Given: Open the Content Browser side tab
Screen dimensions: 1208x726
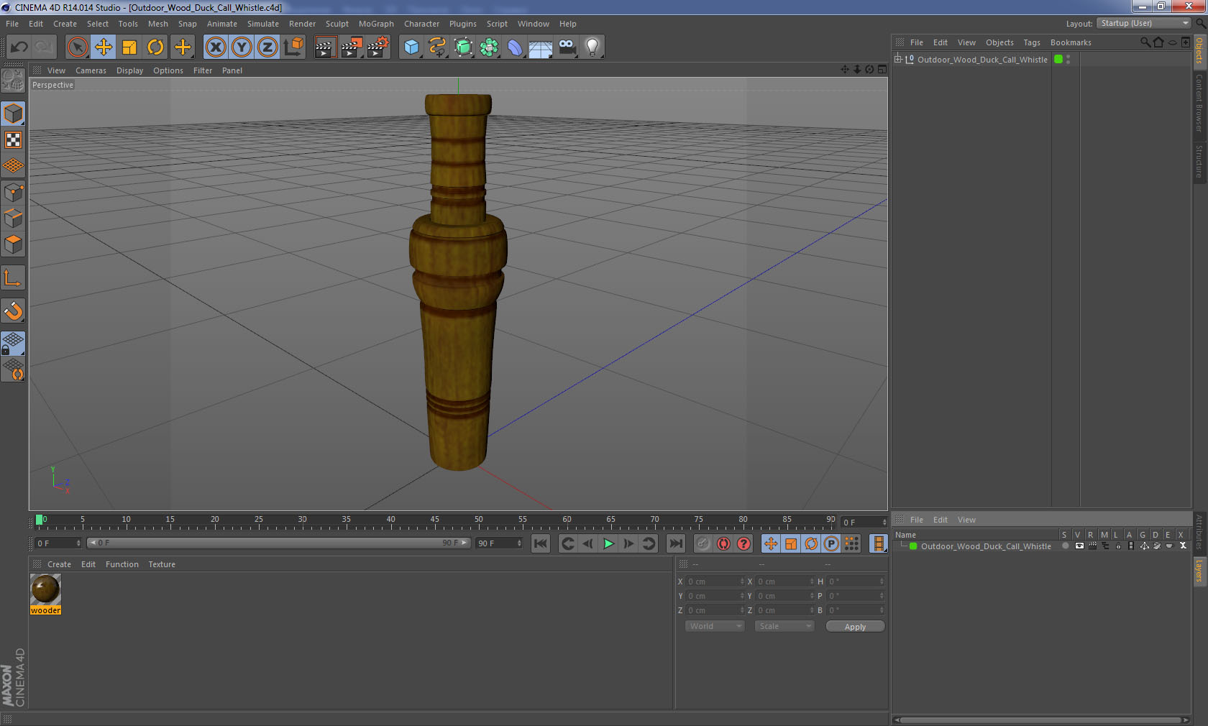Looking at the screenshot, I should click(1199, 102).
